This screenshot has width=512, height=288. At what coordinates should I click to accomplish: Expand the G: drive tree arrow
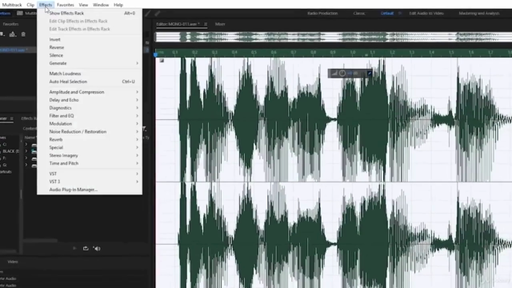pyautogui.click(x=26, y=166)
